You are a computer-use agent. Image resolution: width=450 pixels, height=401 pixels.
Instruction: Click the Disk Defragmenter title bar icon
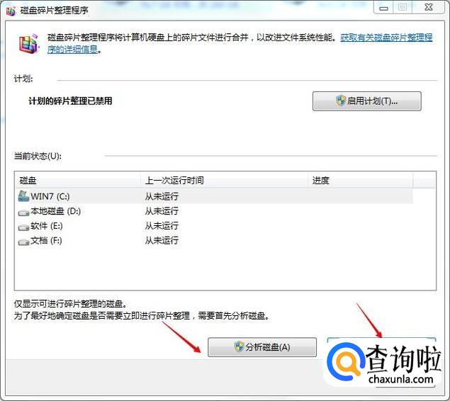(11, 11)
